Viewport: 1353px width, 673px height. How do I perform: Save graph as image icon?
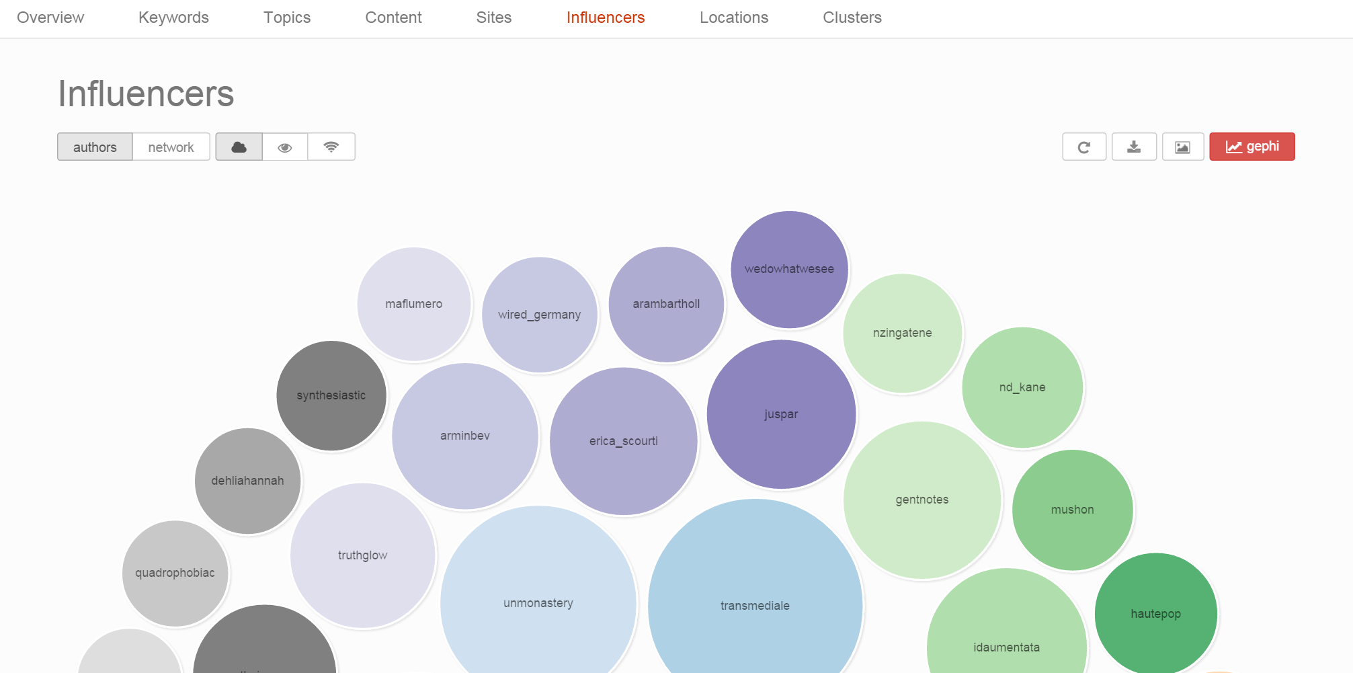1182,147
